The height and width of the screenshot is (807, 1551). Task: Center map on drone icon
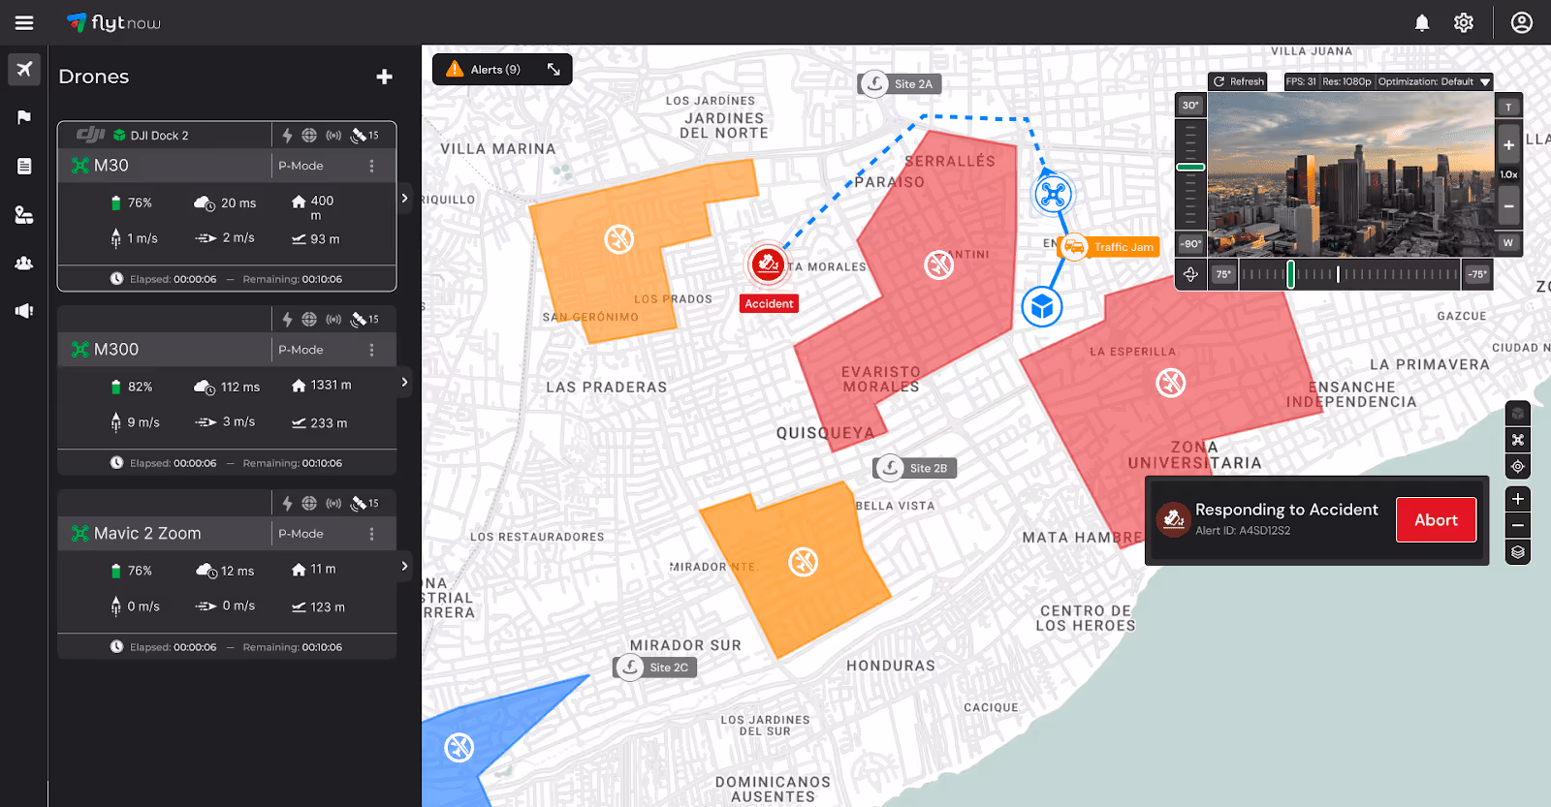(1518, 440)
